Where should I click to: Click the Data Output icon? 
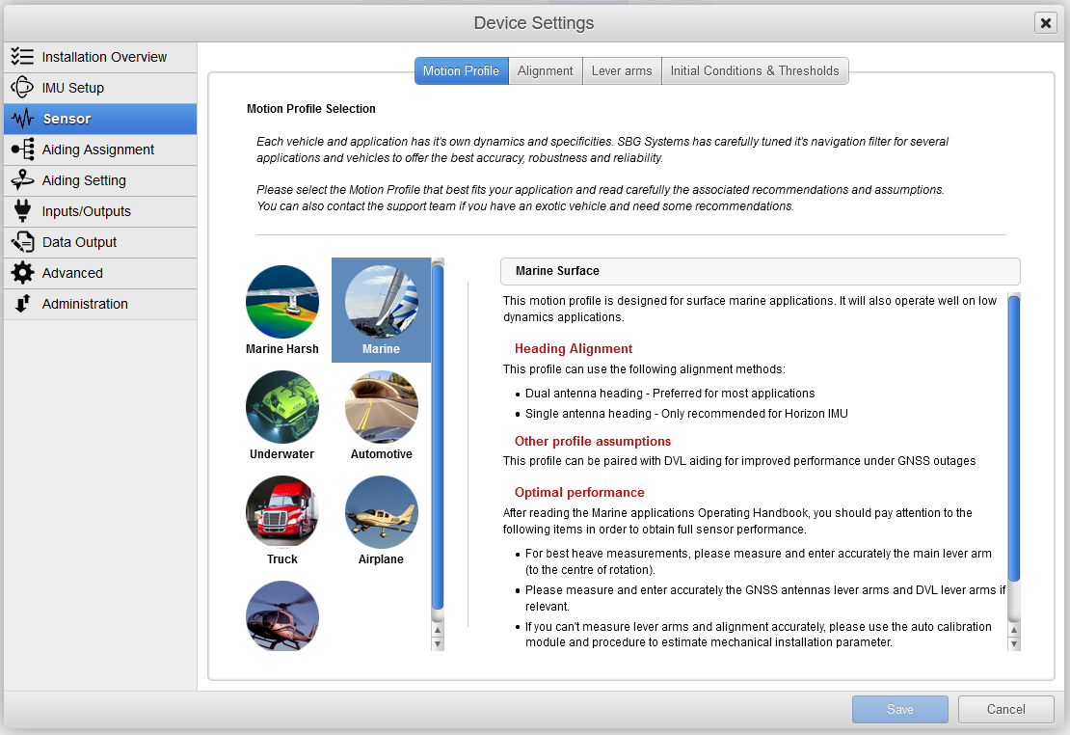[x=22, y=242]
